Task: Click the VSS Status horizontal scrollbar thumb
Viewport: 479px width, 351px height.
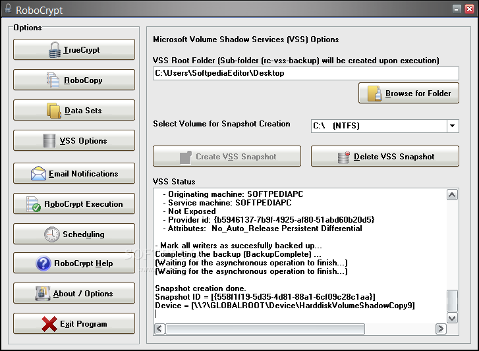Action: (265, 329)
